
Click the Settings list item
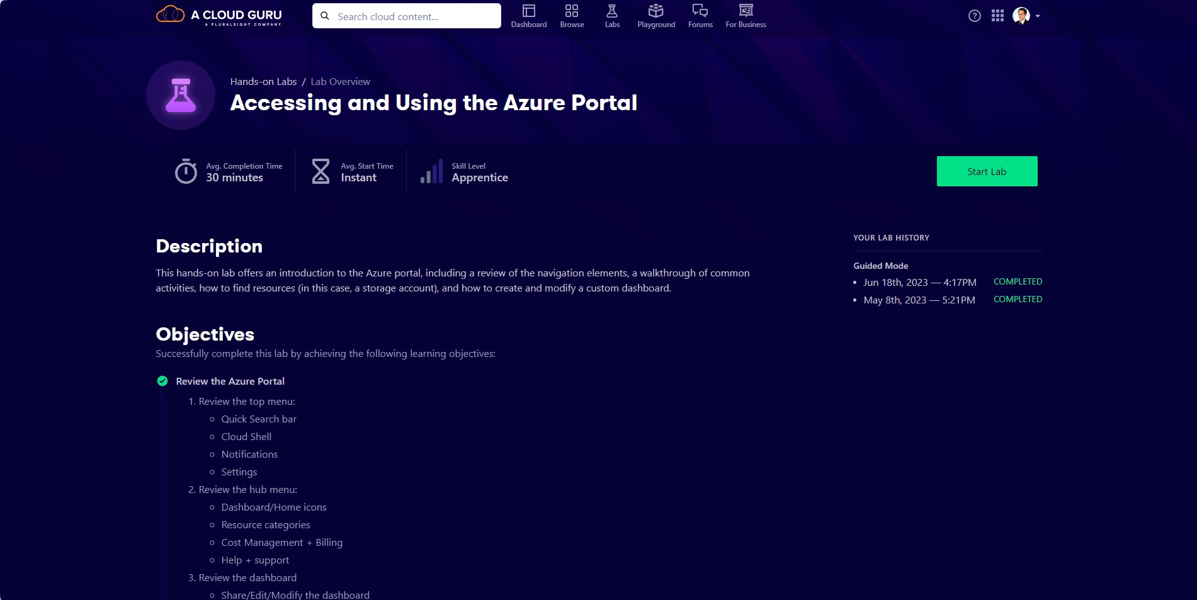tap(239, 472)
